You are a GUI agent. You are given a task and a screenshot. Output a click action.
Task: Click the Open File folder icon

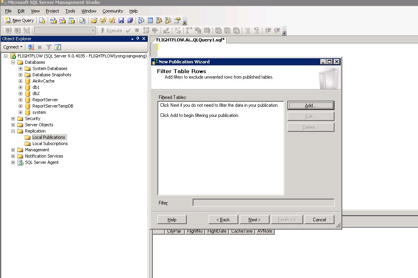[x=94, y=20]
